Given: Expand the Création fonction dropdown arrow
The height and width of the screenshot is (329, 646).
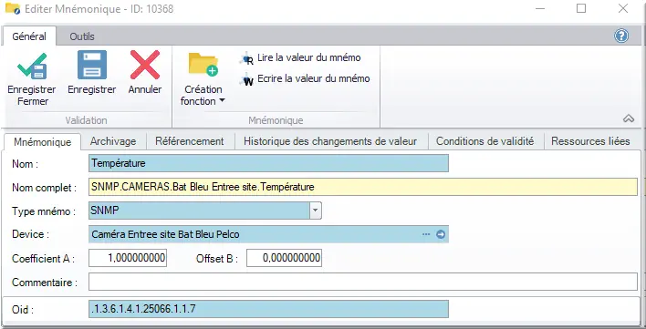Looking at the screenshot, I should click(x=222, y=101).
